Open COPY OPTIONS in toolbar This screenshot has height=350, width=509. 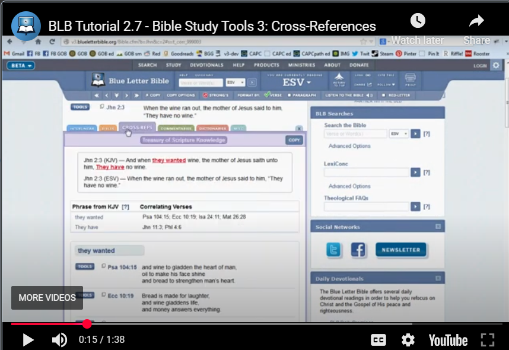point(181,95)
